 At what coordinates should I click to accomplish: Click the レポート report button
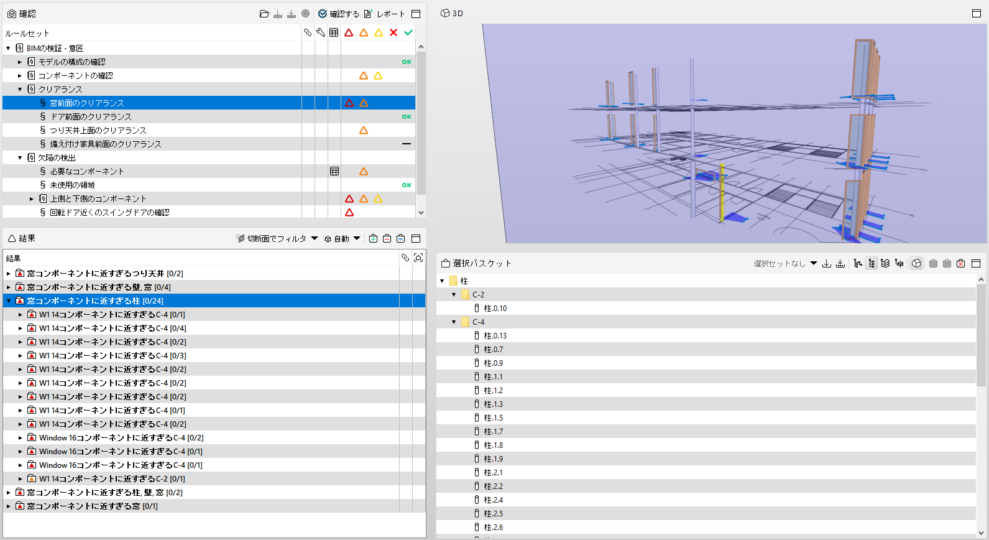(384, 14)
